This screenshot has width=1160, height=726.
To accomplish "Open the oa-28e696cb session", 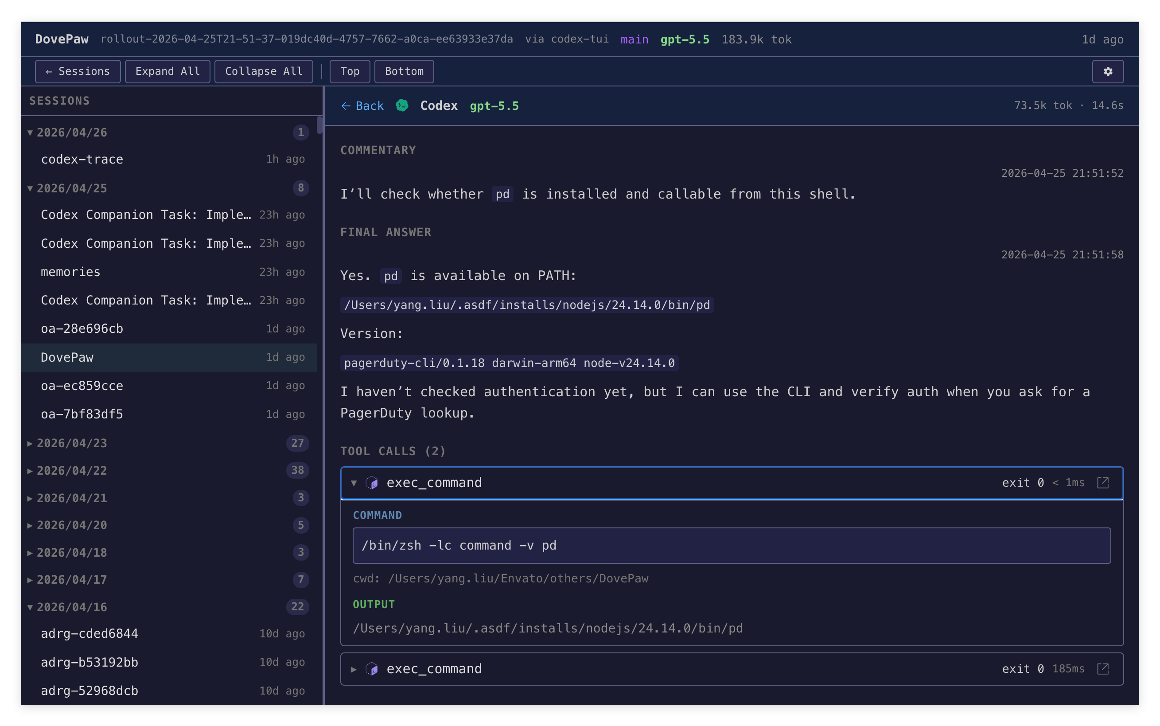I will (x=169, y=328).
